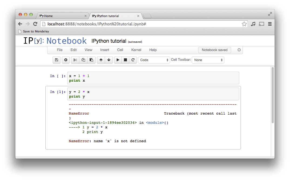Open the Kernel menu
The width and height of the screenshot is (290, 180).
tap(136, 50)
